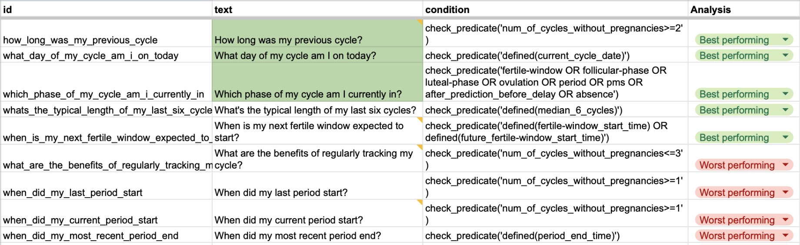800x245 pixels.
Task: Open Best performing dropdown in median_6_cycles row
Action: 785,110
